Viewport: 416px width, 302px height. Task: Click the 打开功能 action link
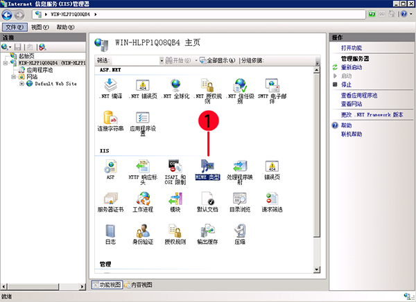pyautogui.click(x=352, y=48)
